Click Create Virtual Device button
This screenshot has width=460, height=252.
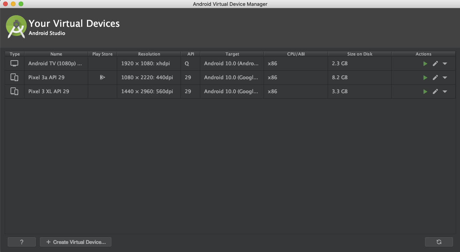[x=76, y=242]
